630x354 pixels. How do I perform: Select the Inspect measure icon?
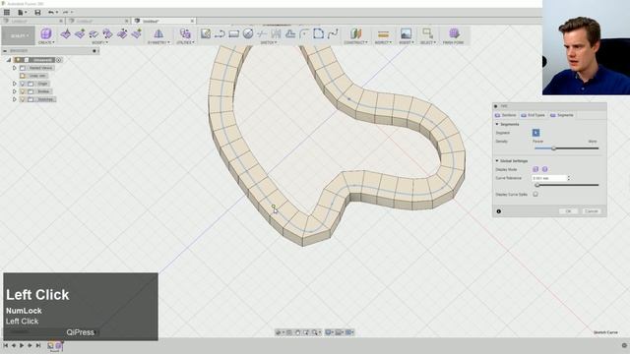383,33
